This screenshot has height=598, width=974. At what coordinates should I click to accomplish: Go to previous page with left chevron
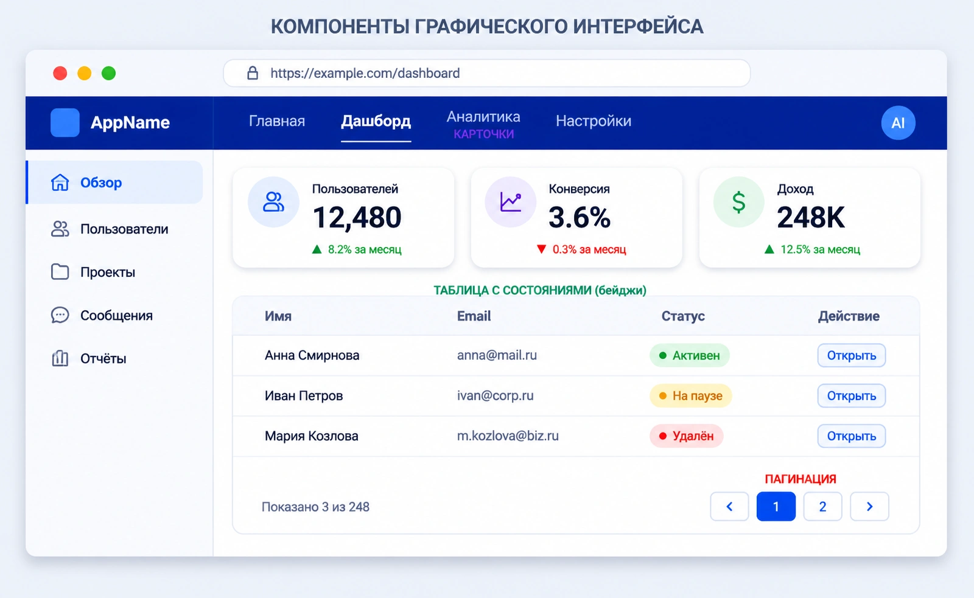[x=729, y=506]
